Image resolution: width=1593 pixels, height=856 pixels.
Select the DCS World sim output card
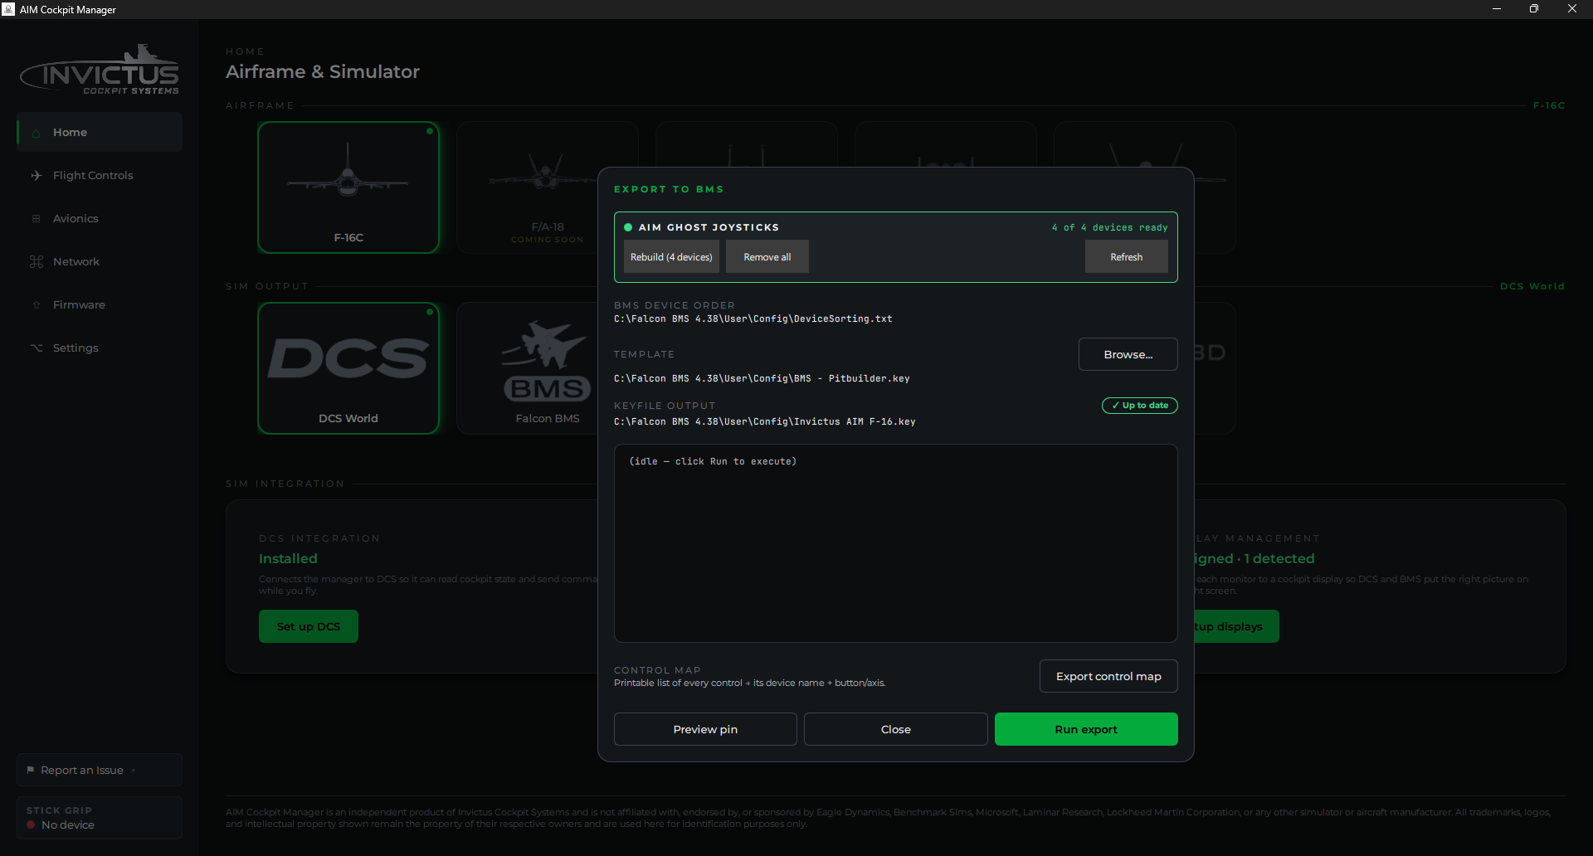348,368
